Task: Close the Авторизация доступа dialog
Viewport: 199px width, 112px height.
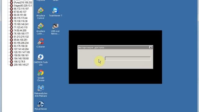Action: (150, 47)
